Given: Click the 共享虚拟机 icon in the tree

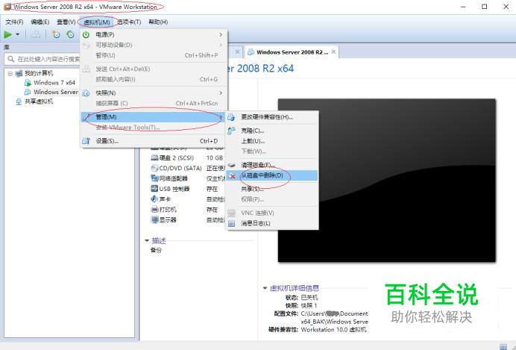Looking at the screenshot, I should tap(19, 101).
